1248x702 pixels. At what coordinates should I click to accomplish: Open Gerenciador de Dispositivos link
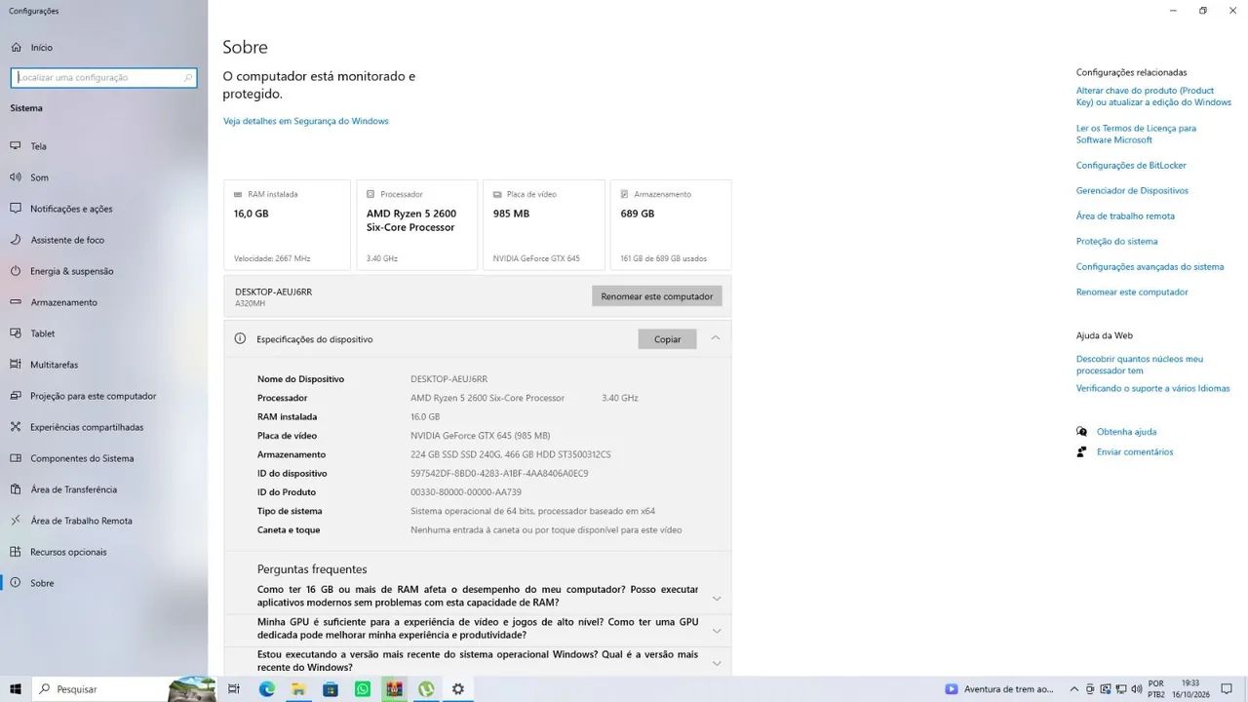click(1132, 191)
